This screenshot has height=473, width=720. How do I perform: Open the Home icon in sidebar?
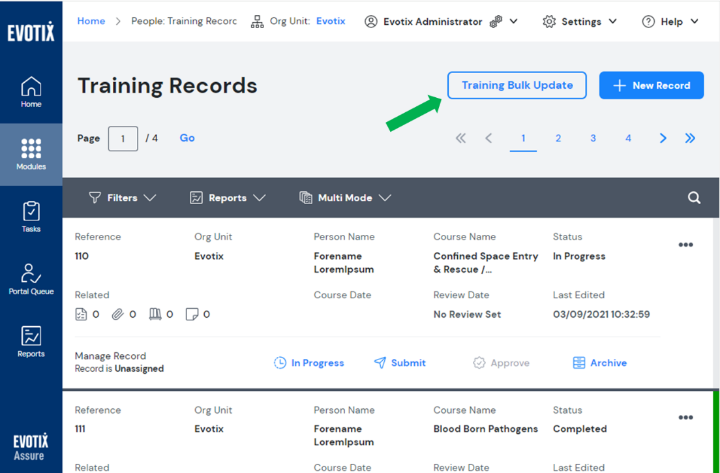(x=31, y=92)
